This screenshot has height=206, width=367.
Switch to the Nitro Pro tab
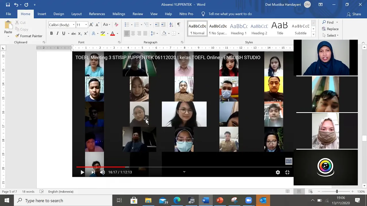pos(186,14)
